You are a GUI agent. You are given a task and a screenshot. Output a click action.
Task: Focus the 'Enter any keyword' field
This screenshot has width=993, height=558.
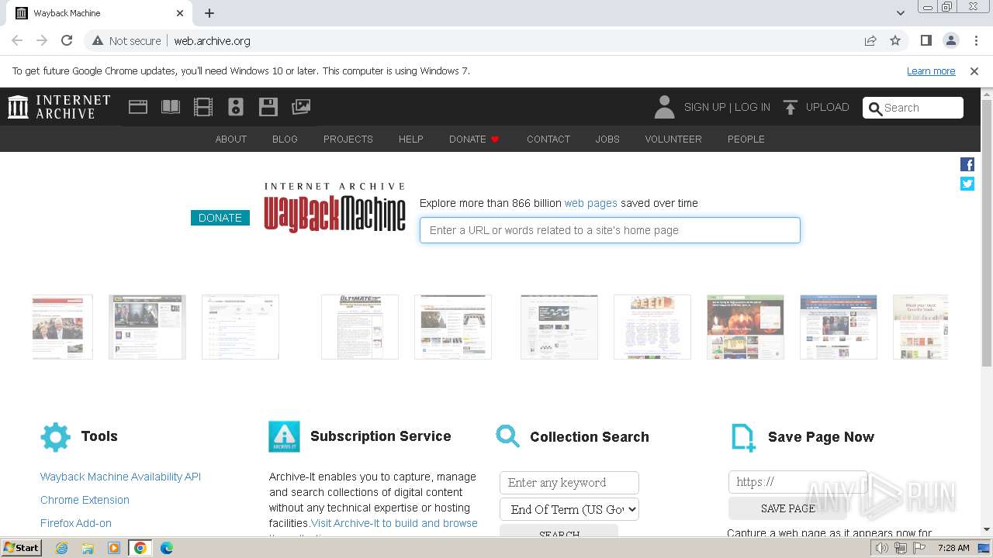(569, 482)
